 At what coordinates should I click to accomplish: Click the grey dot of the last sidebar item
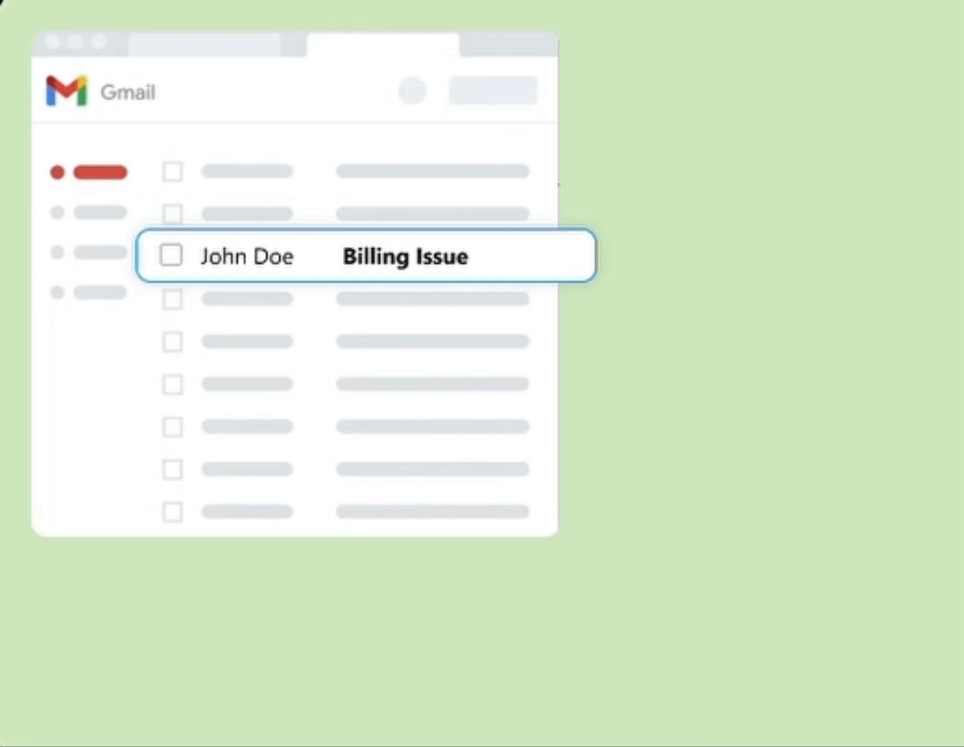(x=57, y=292)
